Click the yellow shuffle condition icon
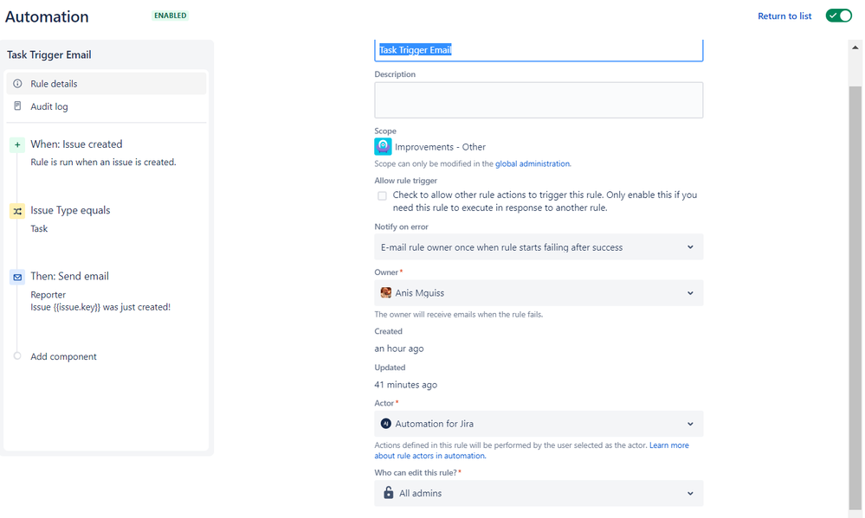 click(17, 211)
